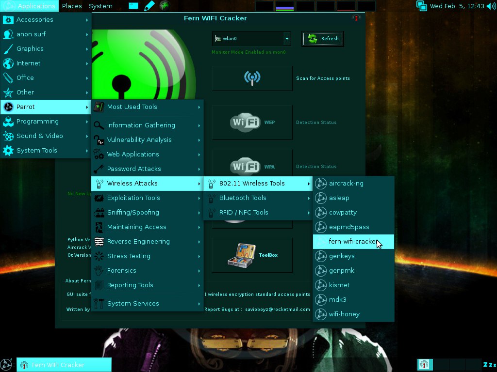Open the Applications menu in top panel
Image resolution: width=497 pixels, height=372 pixels.
pos(30,6)
